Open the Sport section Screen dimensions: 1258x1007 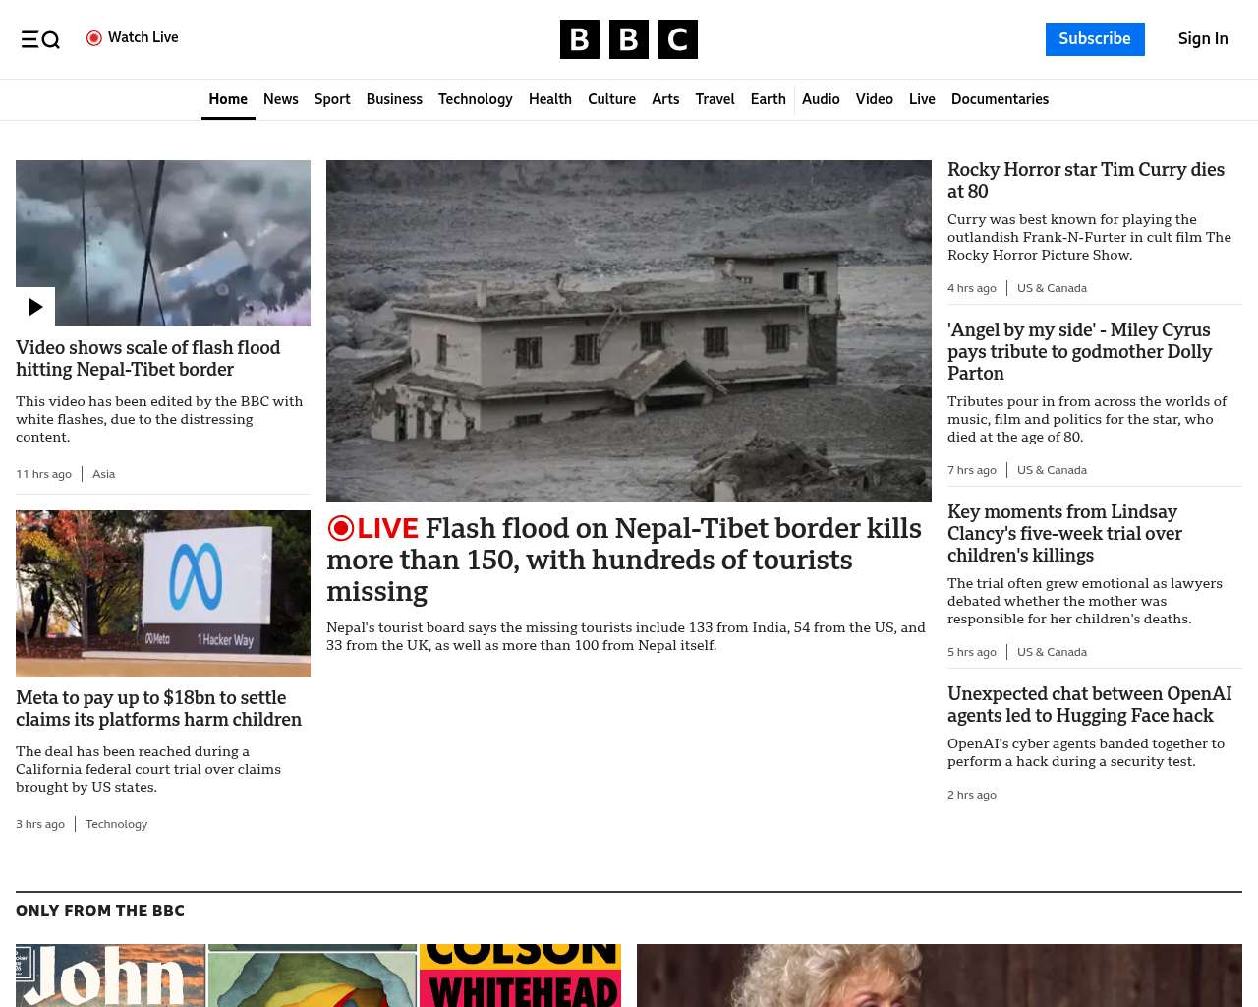(332, 99)
